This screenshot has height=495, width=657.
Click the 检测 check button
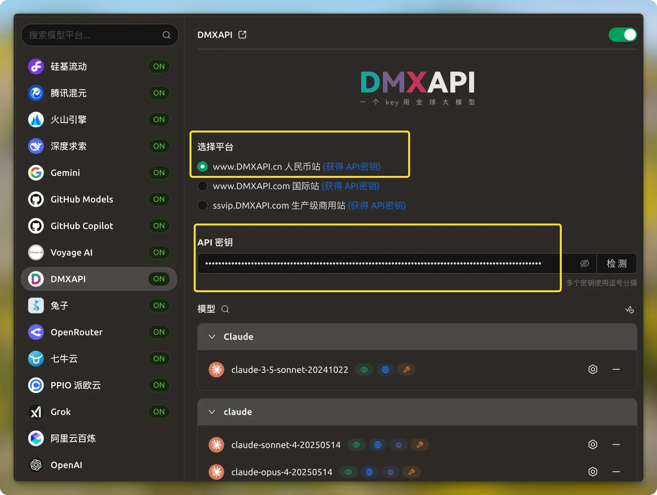point(617,263)
